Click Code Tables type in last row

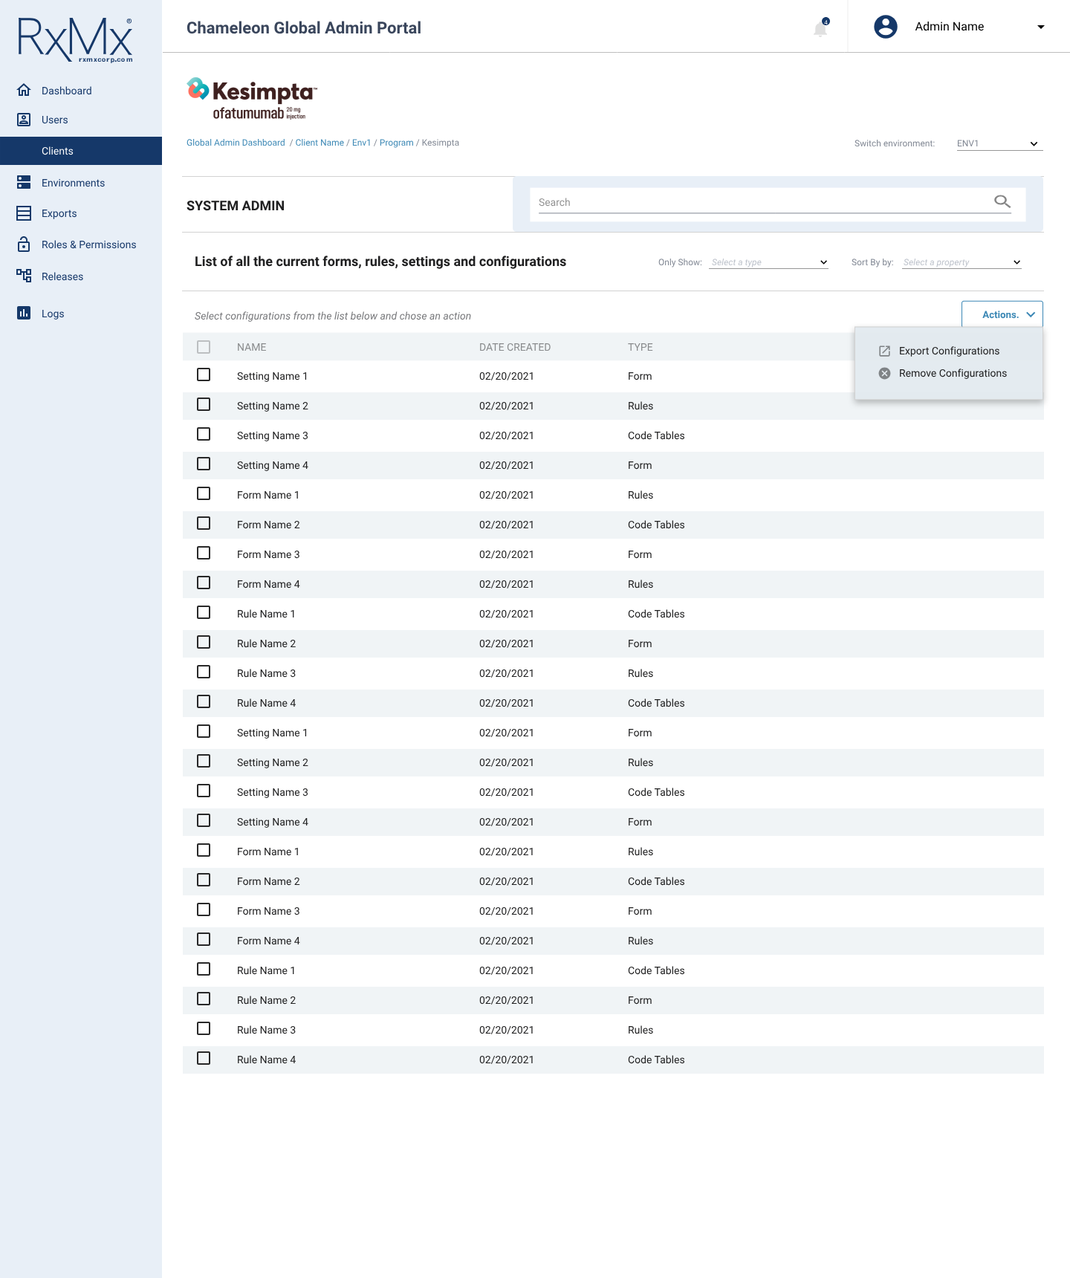(x=656, y=1060)
